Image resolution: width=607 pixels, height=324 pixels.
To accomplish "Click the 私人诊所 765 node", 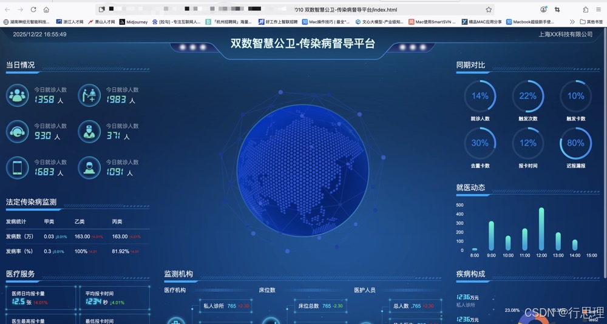I will coord(226,306).
